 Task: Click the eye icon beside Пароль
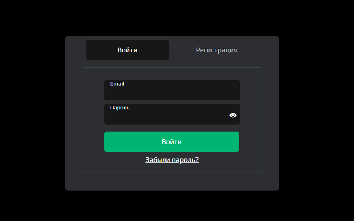(x=233, y=115)
